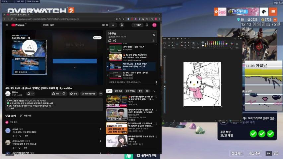Viewport: 283px width, 159px height.
Task: Close the playlist panel
Action: [x=154, y=34]
